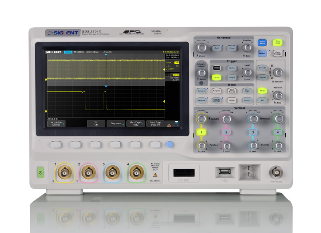Viewport: 321px width, 233px height.
Task: Toggle XY mode Off softkey on screen
Action: click(96, 124)
